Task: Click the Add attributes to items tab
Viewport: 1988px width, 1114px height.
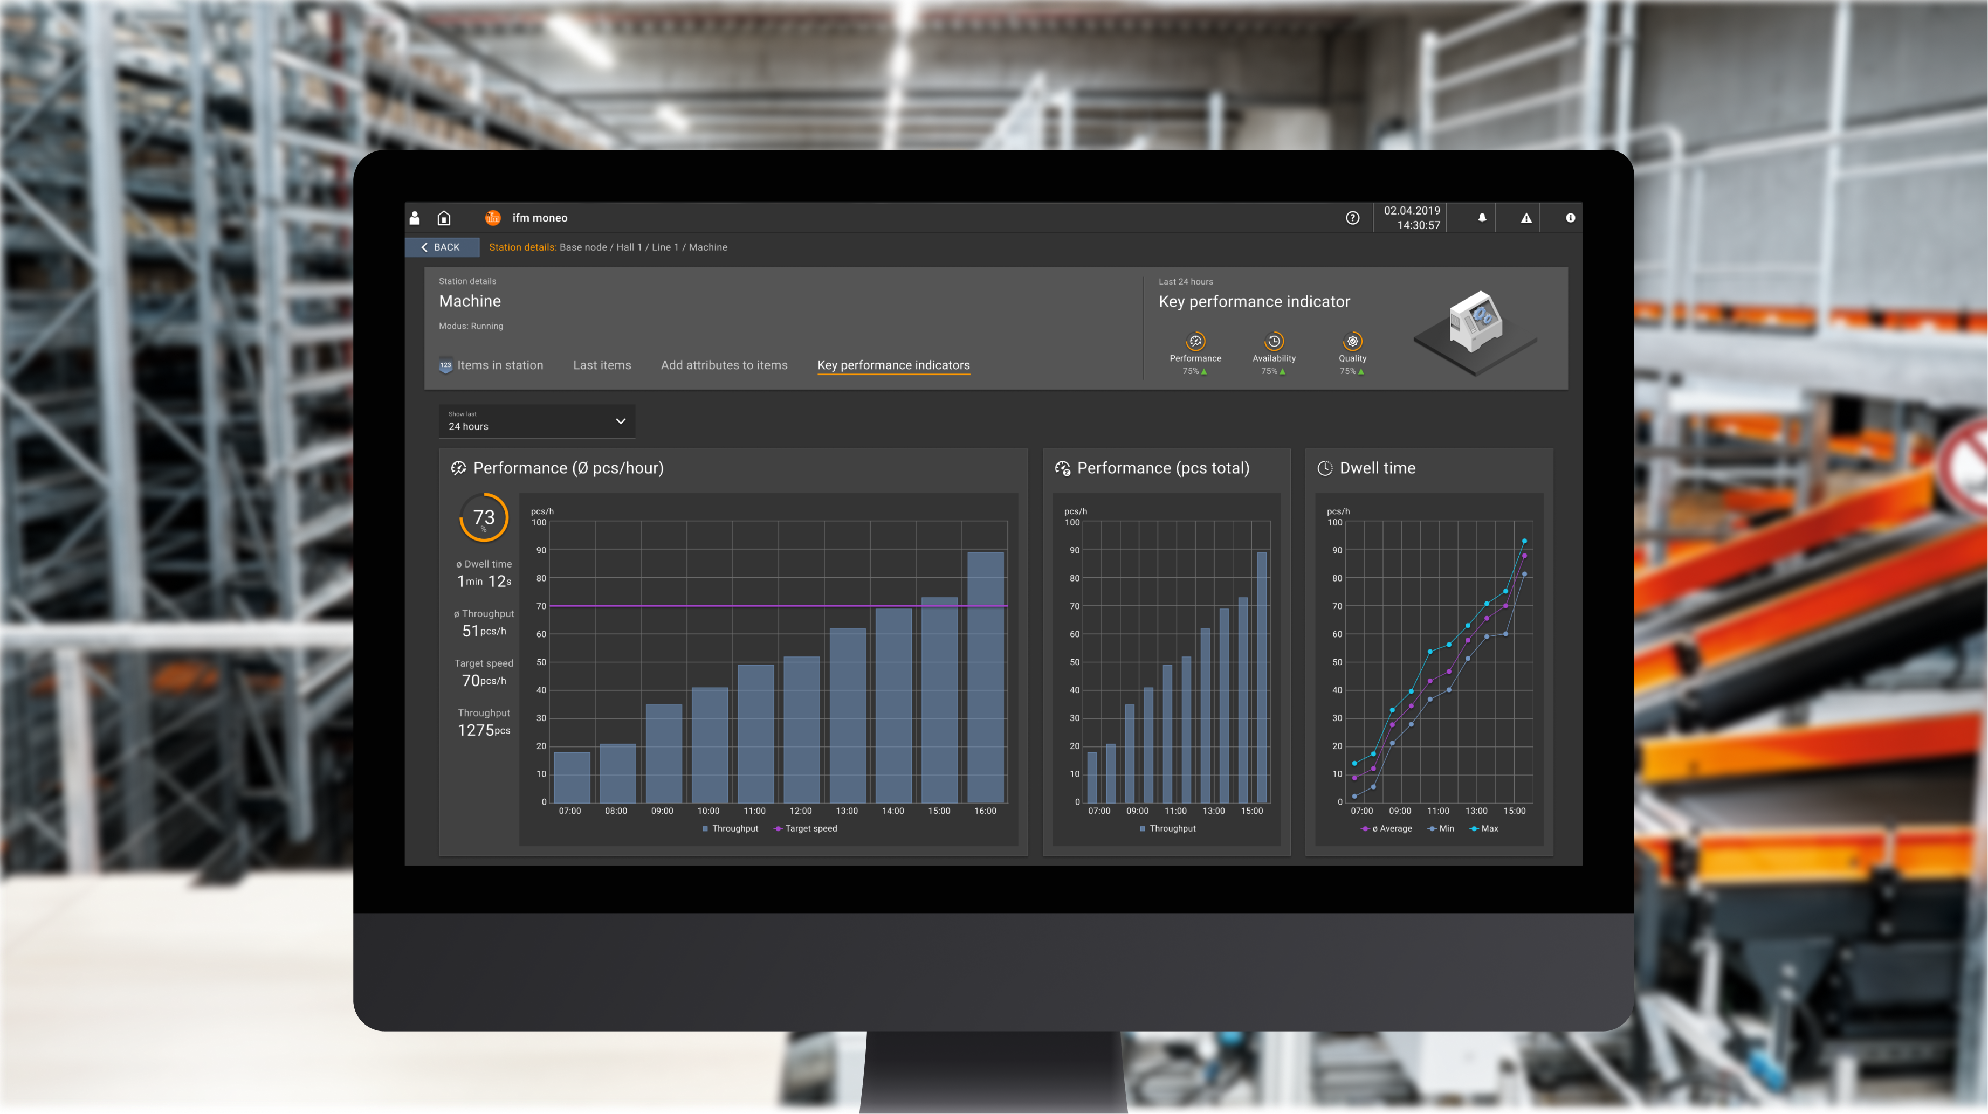Action: pyautogui.click(x=724, y=364)
